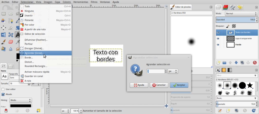Expand the Hinting Medio dropdown
This screenshot has width=259, height=114.
(20, 100)
